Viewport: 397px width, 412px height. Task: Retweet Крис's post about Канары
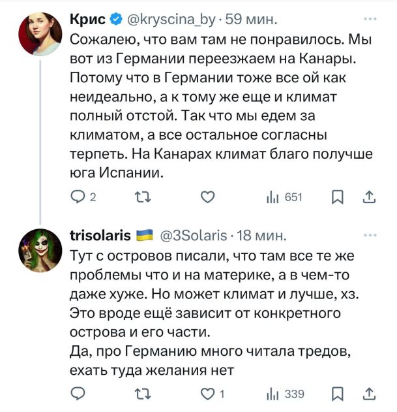tap(140, 197)
